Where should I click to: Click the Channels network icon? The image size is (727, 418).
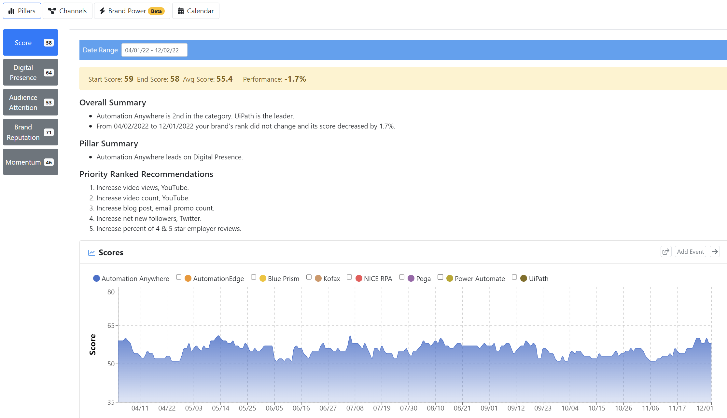[x=52, y=11]
